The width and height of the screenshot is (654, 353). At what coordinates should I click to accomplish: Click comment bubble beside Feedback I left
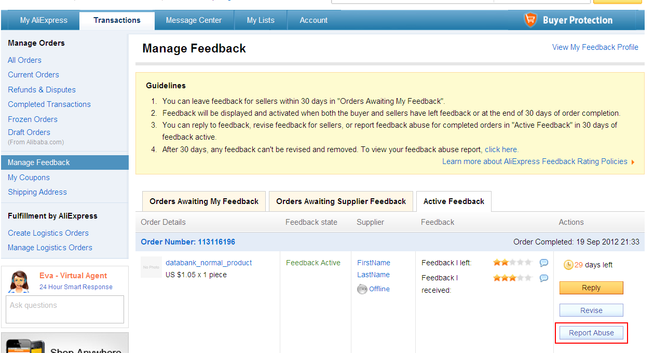[x=544, y=263]
